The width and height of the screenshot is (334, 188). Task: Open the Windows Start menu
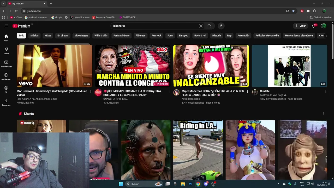tap(121, 184)
